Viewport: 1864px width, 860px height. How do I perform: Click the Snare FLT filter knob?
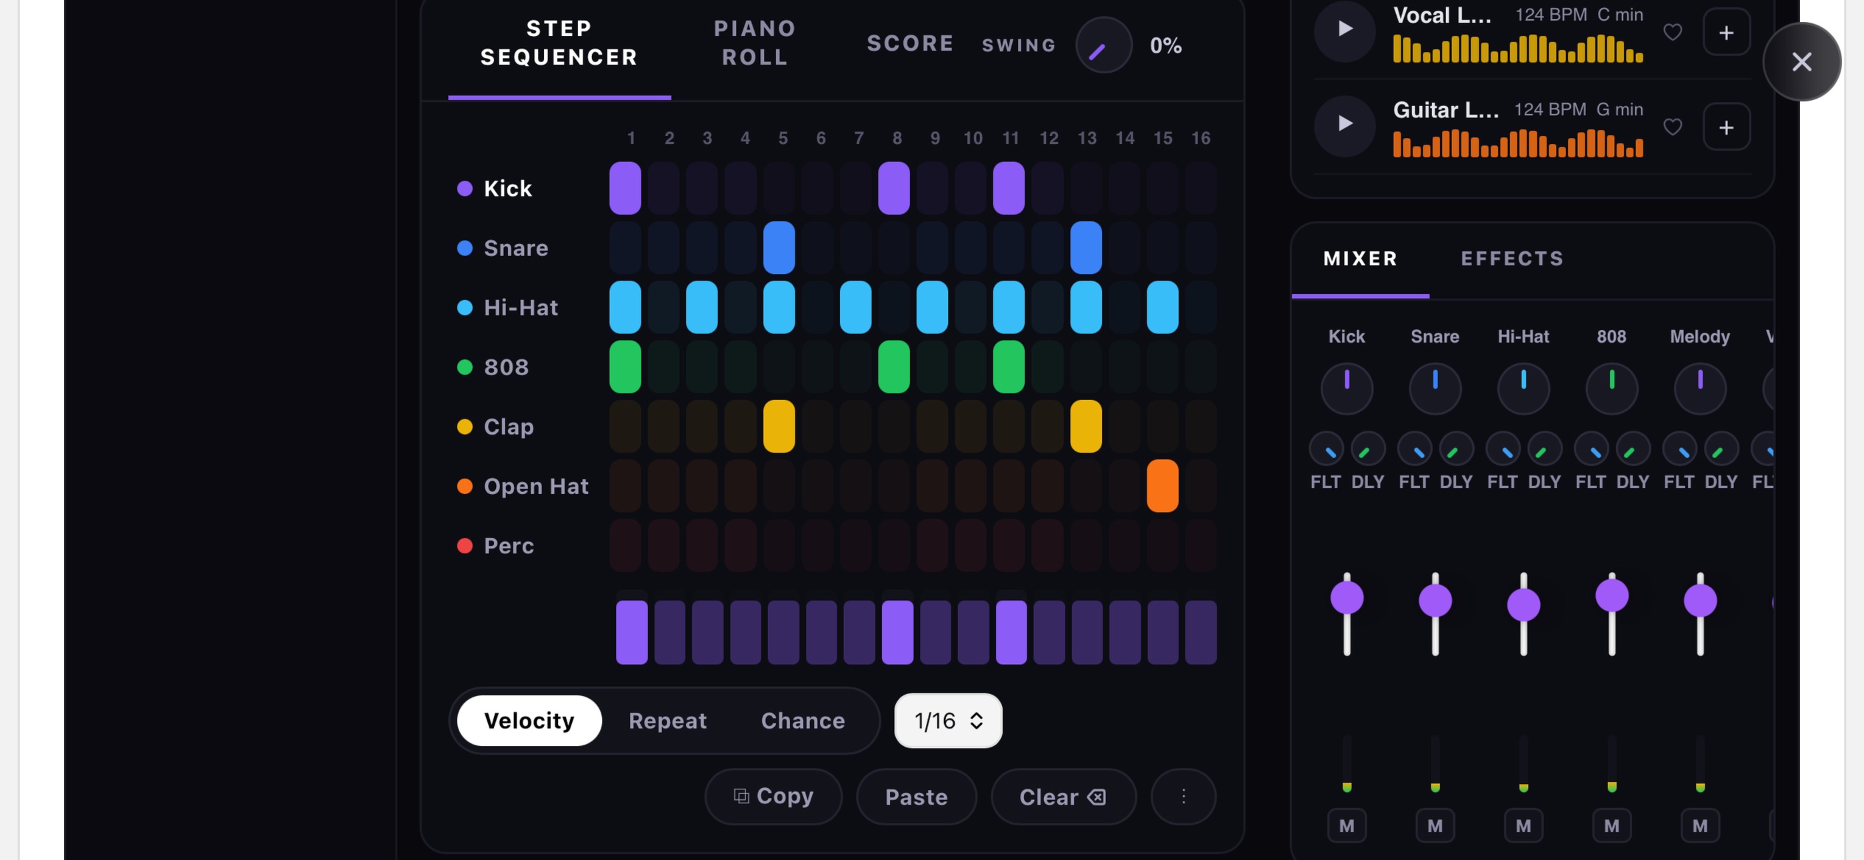1415,449
